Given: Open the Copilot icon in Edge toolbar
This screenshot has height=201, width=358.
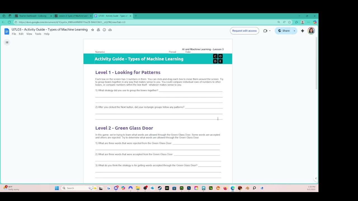Looking at the screenshot, I should tap(315, 22).
